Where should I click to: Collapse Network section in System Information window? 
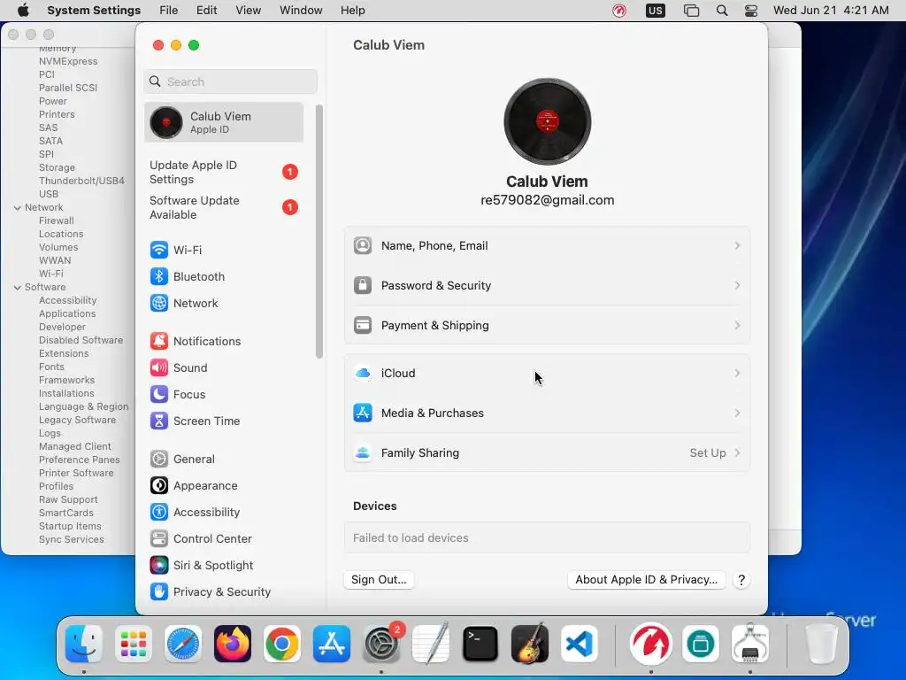click(18, 207)
